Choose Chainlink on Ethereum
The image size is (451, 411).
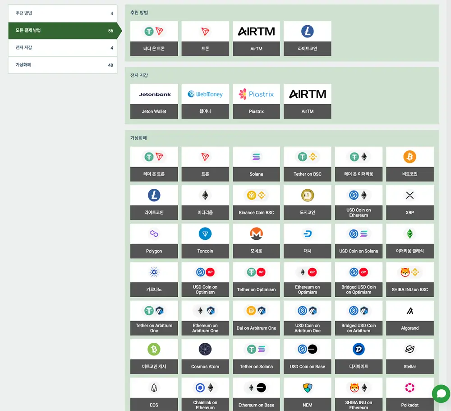tap(205, 395)
